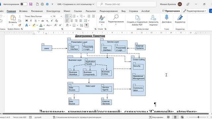The image size is (212, 119).
Task: Open the Вставка ribbon tab
Action: (x=23, y=11)
